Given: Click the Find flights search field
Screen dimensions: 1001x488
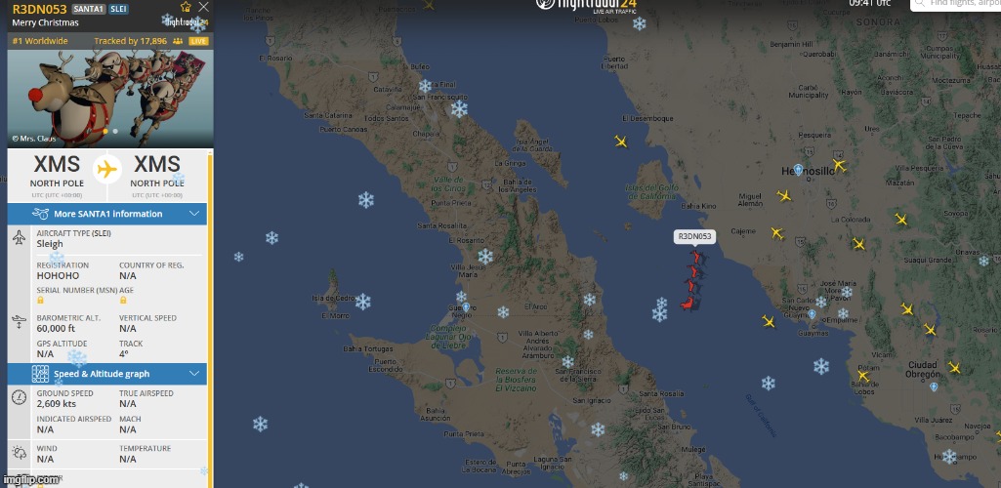Looking at the screenshot, I should click(x=955, y=4).
